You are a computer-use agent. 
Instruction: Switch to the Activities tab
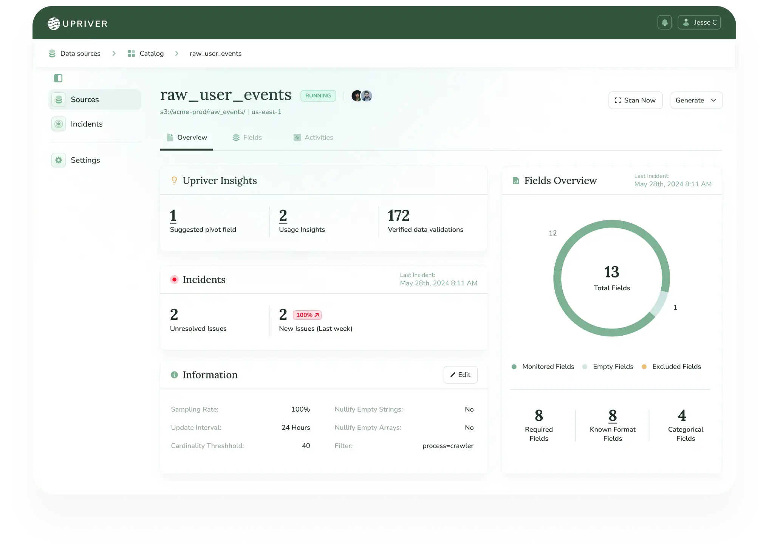tap(313, 138)
